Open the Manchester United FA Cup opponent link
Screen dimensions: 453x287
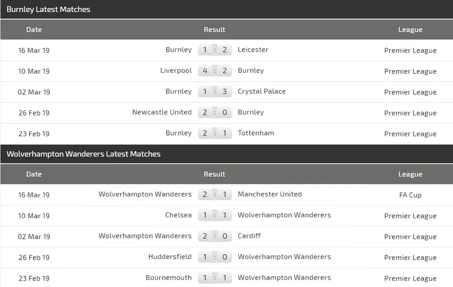[270, 194]
